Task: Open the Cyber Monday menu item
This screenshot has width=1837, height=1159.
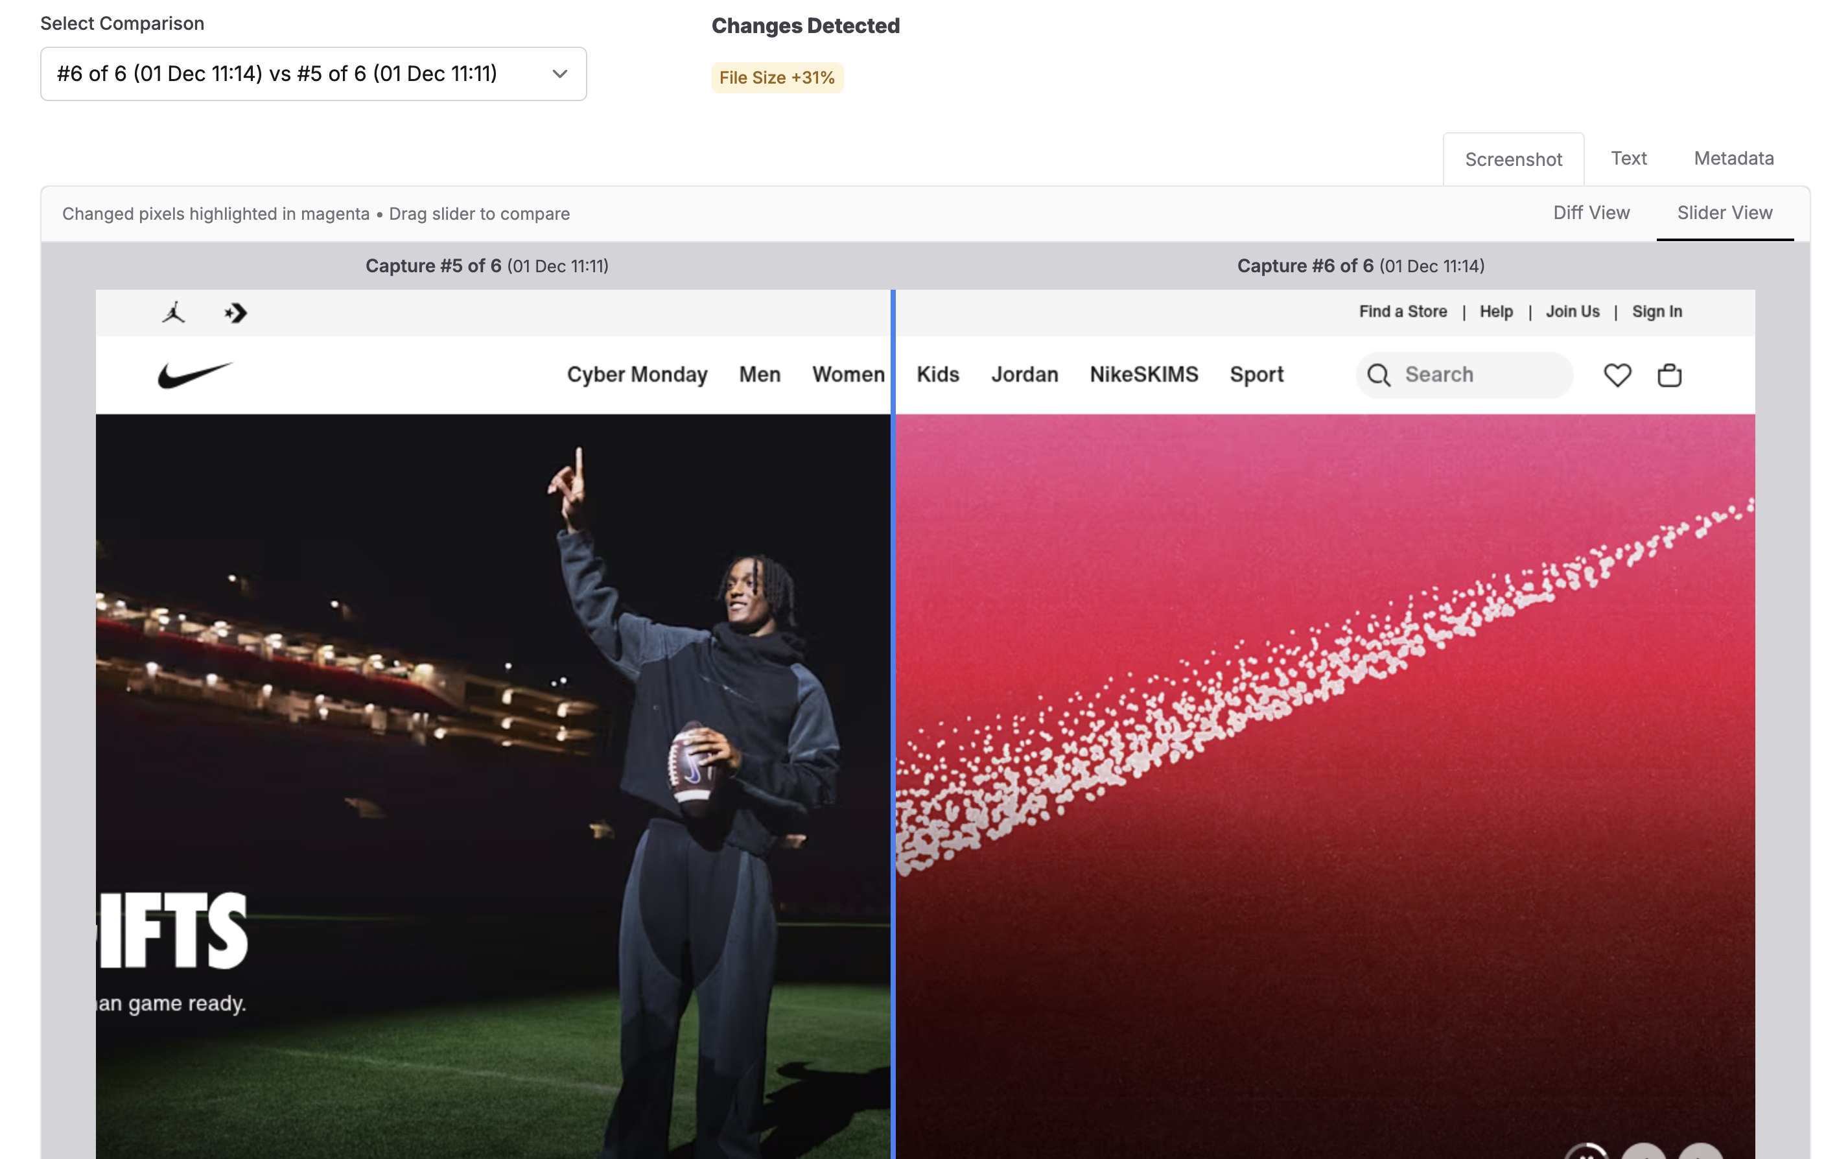Action: point(637,375)
